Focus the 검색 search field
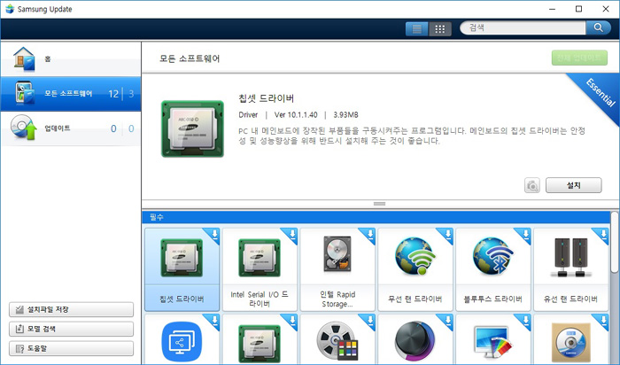The image size is (620, 365). click(x=523, y=27)
